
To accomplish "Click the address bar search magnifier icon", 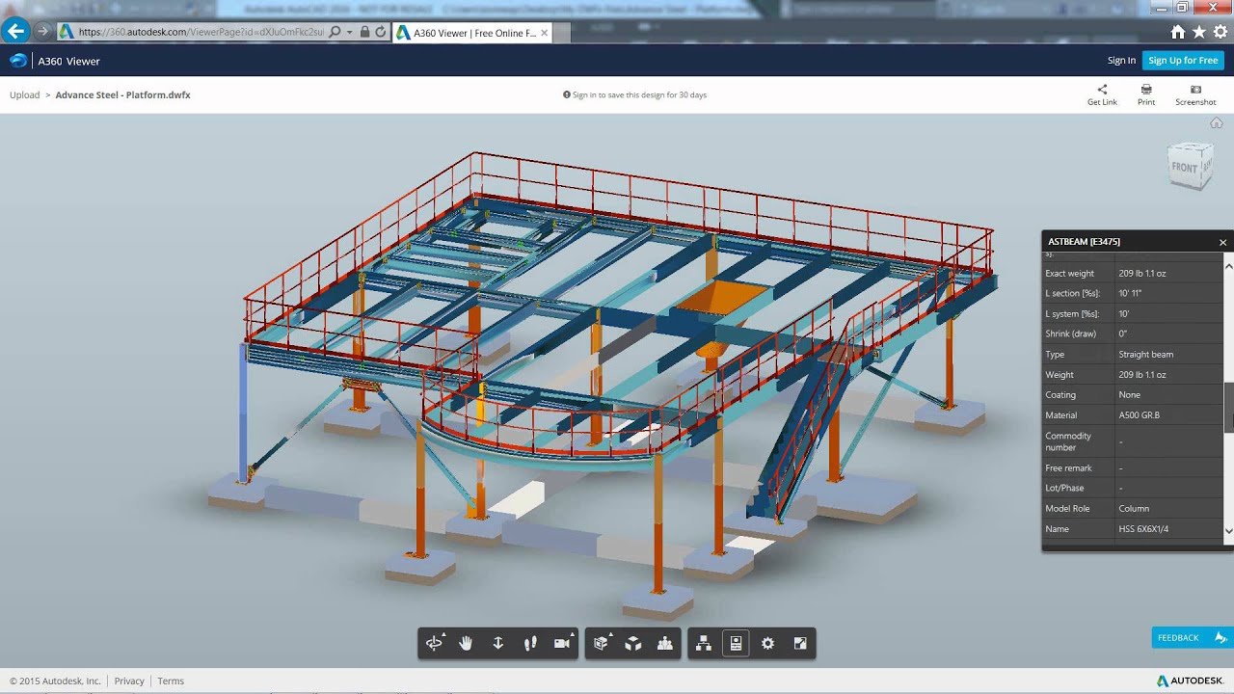I will [335, 32].
